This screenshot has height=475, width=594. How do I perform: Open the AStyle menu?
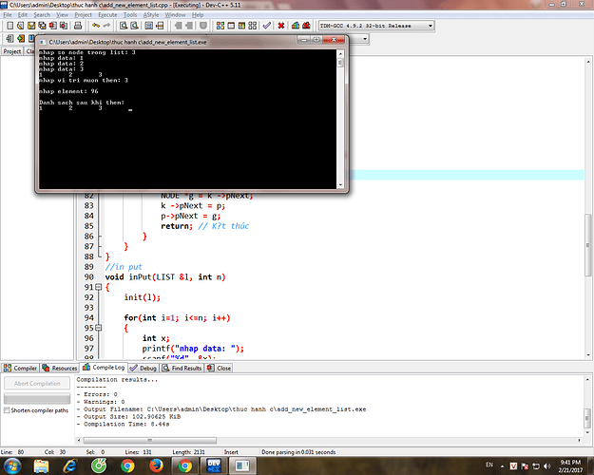151,15
